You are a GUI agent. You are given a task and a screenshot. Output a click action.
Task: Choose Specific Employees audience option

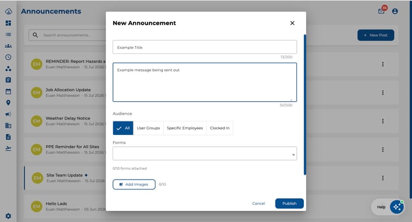pyautogui.click(x=184, y=128)
